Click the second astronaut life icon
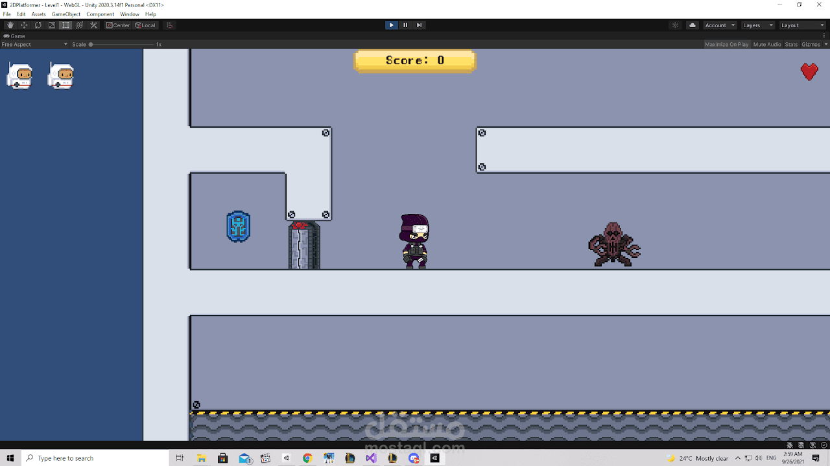 click(x=61, y=76)
